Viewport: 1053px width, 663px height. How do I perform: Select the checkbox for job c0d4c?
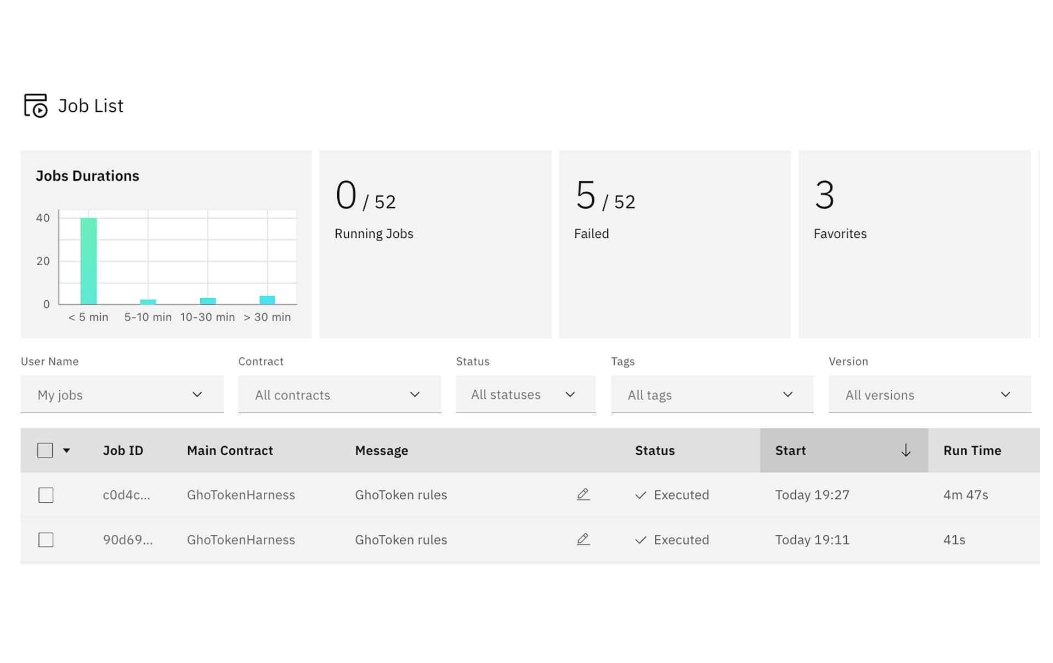(46, 495)
